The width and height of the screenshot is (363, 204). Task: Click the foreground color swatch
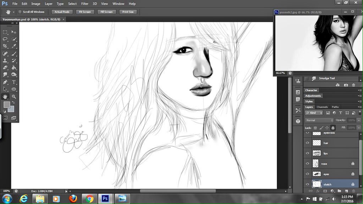tap(7, 105)
